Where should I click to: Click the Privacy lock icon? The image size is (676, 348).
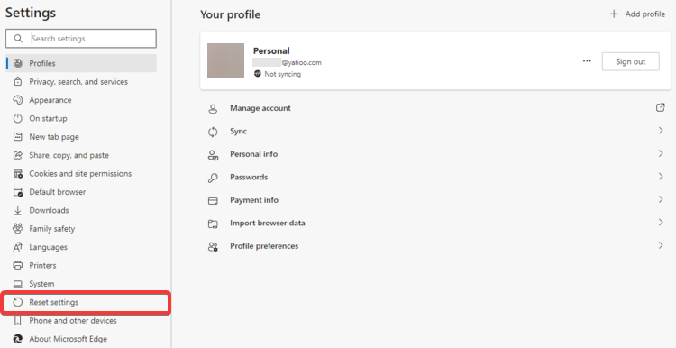click(18, 81)
